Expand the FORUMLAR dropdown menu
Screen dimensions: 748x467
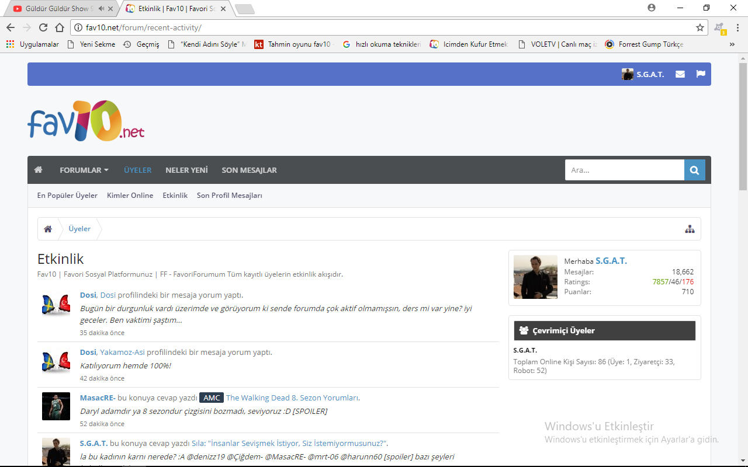(84, 170)
